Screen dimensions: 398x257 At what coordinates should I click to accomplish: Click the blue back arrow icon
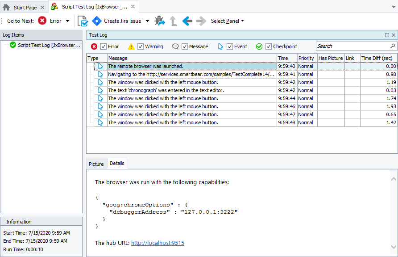point(187,21)
